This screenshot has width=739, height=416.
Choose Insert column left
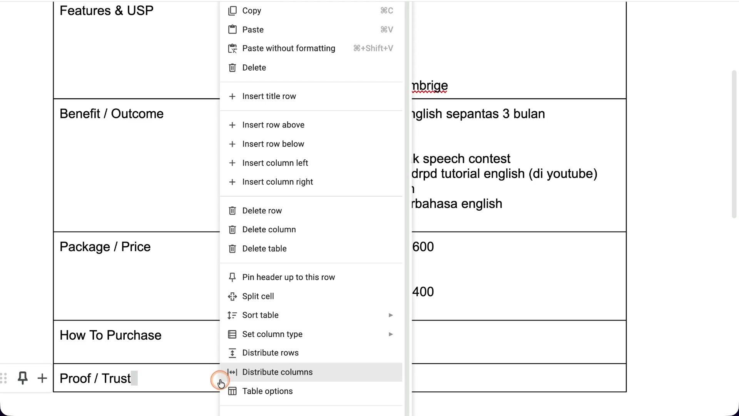(311, 163)
